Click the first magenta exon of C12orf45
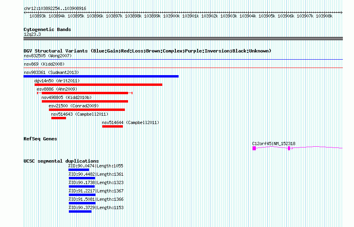Viewport: 354px width, 227px height. tap(254, 148)
